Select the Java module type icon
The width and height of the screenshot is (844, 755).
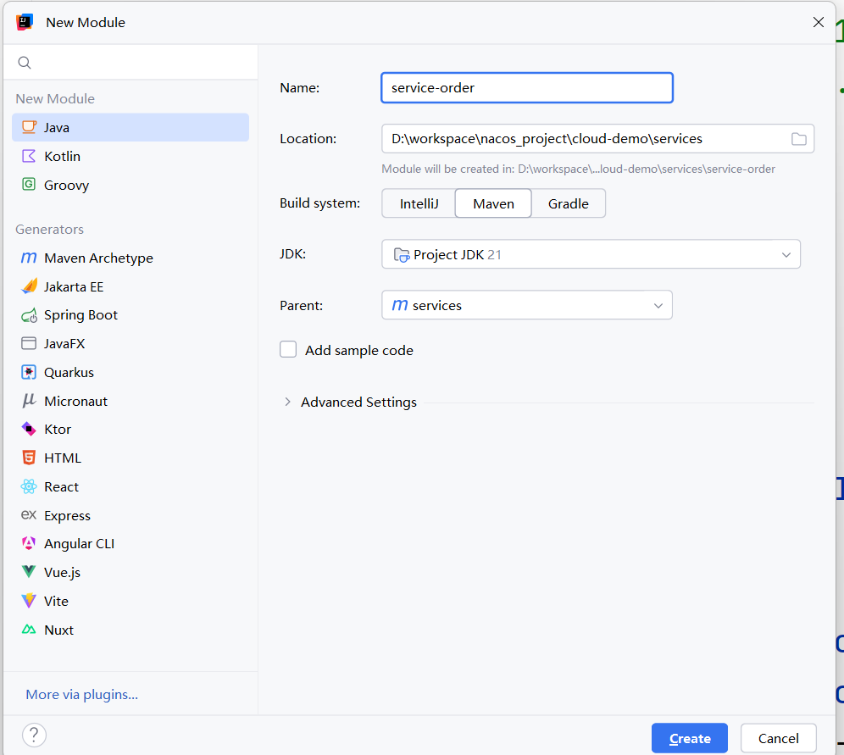click(x=29, y=127)
